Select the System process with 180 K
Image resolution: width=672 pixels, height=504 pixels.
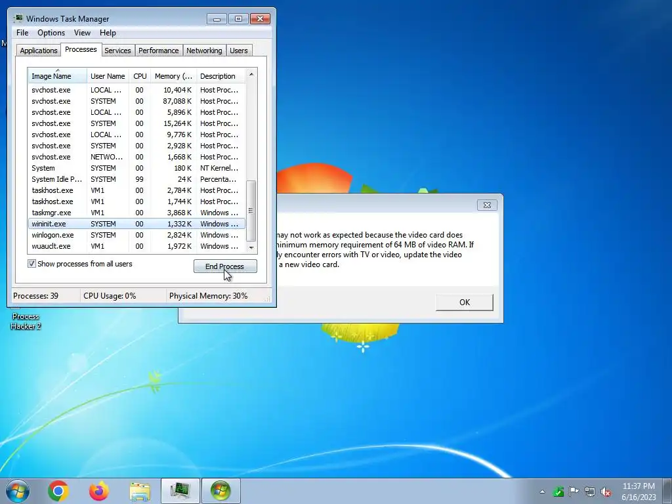point(136,168)
